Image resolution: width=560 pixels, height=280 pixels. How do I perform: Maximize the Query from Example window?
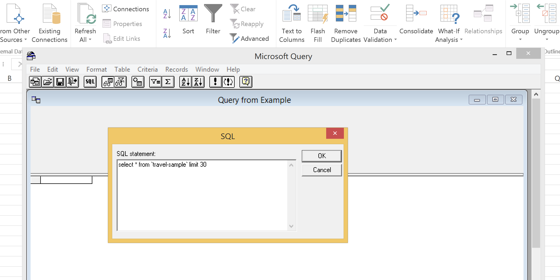coord(495,100)
